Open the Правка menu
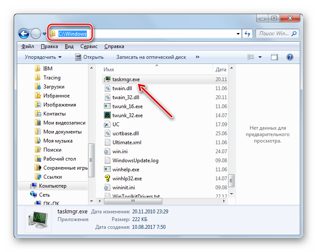 (49, 46)
